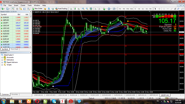Tile windows using the four-pane icon
The height and width of the screenshot is (104, 185).
click(x=91, y=9)
